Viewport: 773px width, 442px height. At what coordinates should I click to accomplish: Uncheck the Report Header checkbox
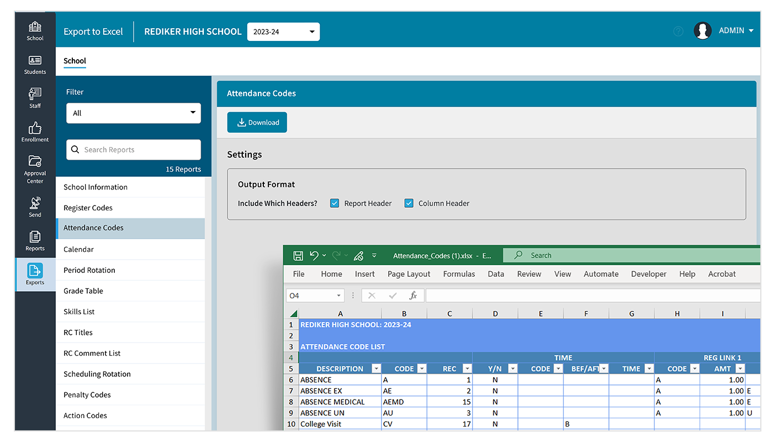coord(334,203)
